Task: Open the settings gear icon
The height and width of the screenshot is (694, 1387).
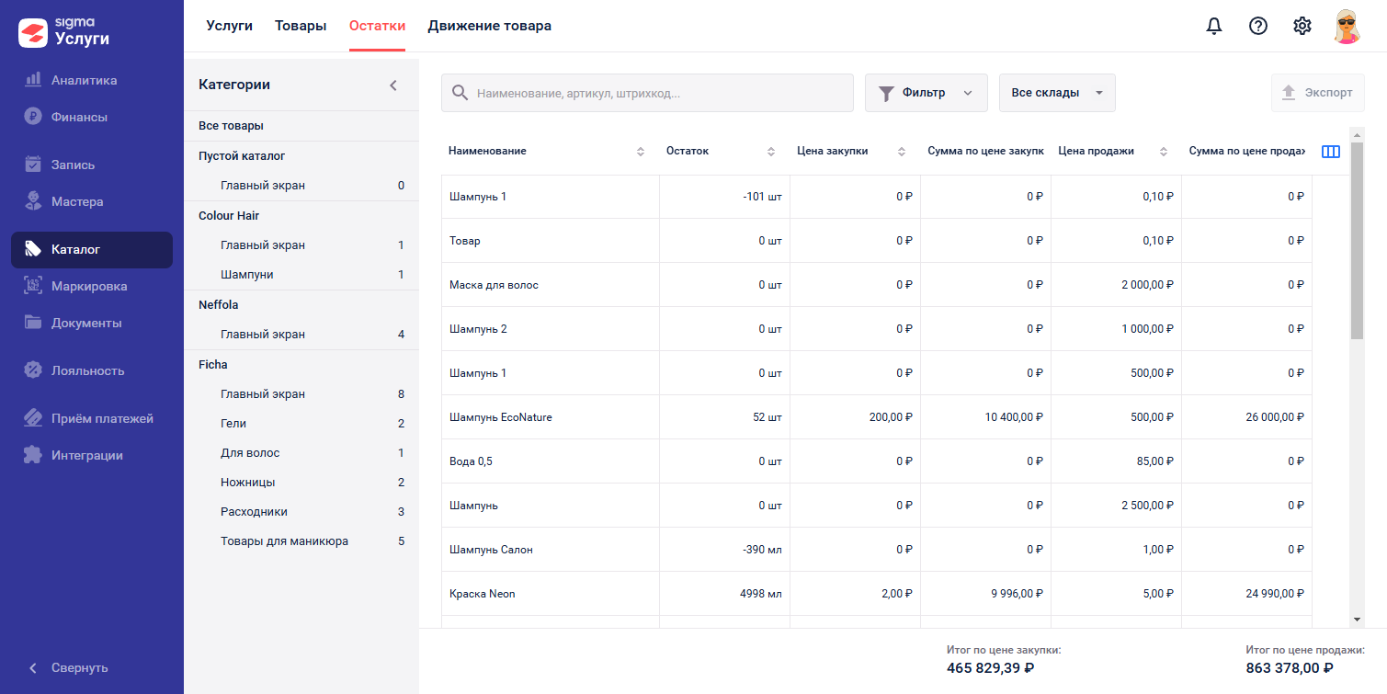Action: pyautogui.click(x=1302, y=26)
